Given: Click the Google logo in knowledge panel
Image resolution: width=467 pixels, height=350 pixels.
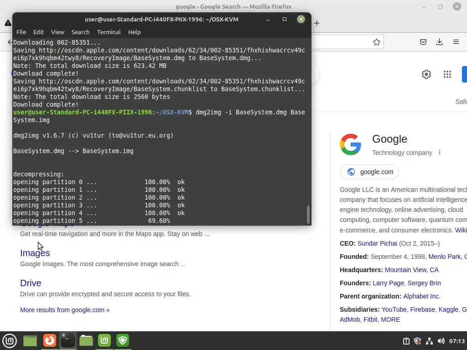Looking at the screenshot, I should 351,144.
